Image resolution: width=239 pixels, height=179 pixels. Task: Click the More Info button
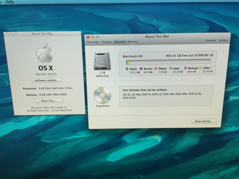48,101
